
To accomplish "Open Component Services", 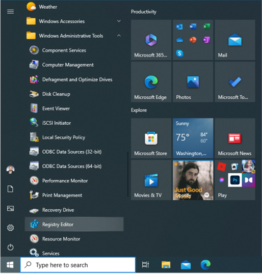I will click(x=74, y=50).
